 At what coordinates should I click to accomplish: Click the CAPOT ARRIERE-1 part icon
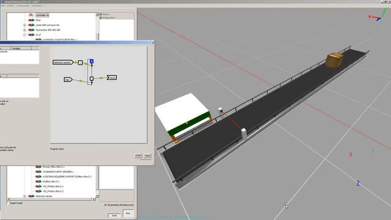pyautogui.click(x=38, y=172)
